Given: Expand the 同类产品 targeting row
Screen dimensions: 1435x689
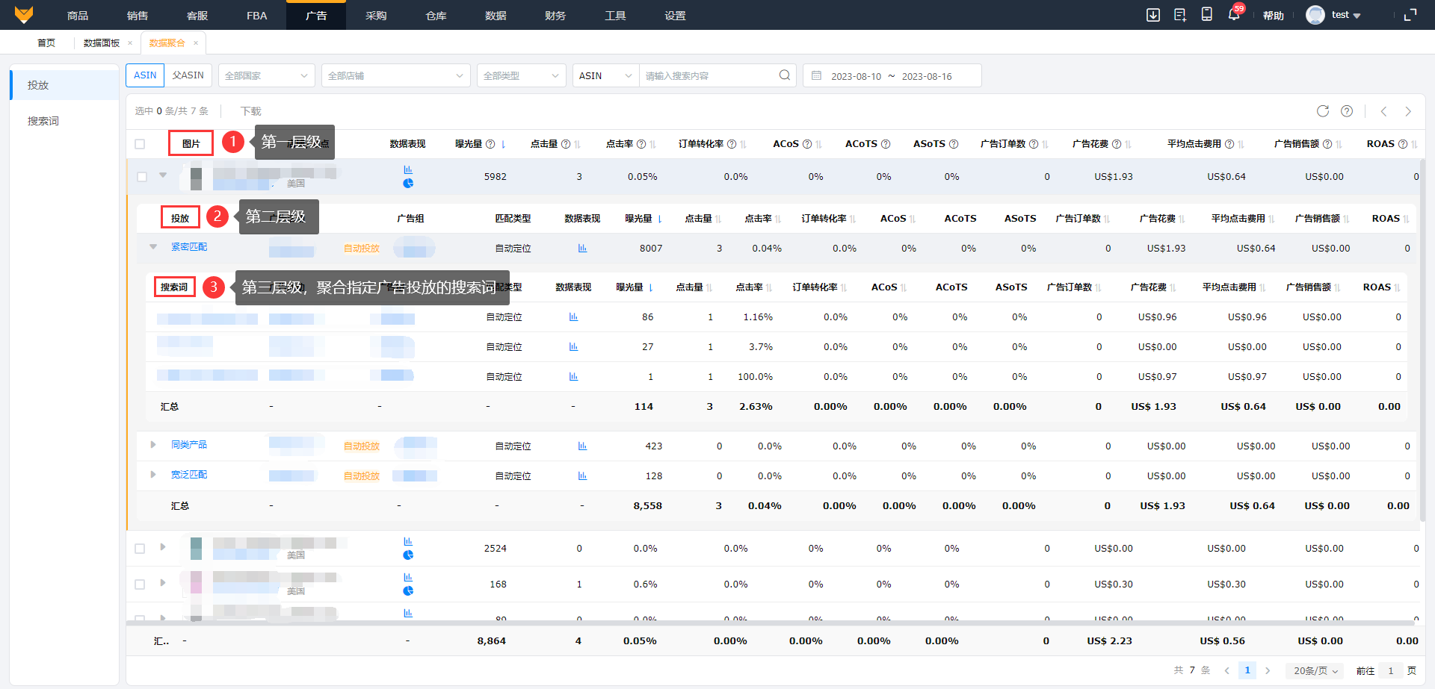Looking at the screenshot, I should click(153, 445).
